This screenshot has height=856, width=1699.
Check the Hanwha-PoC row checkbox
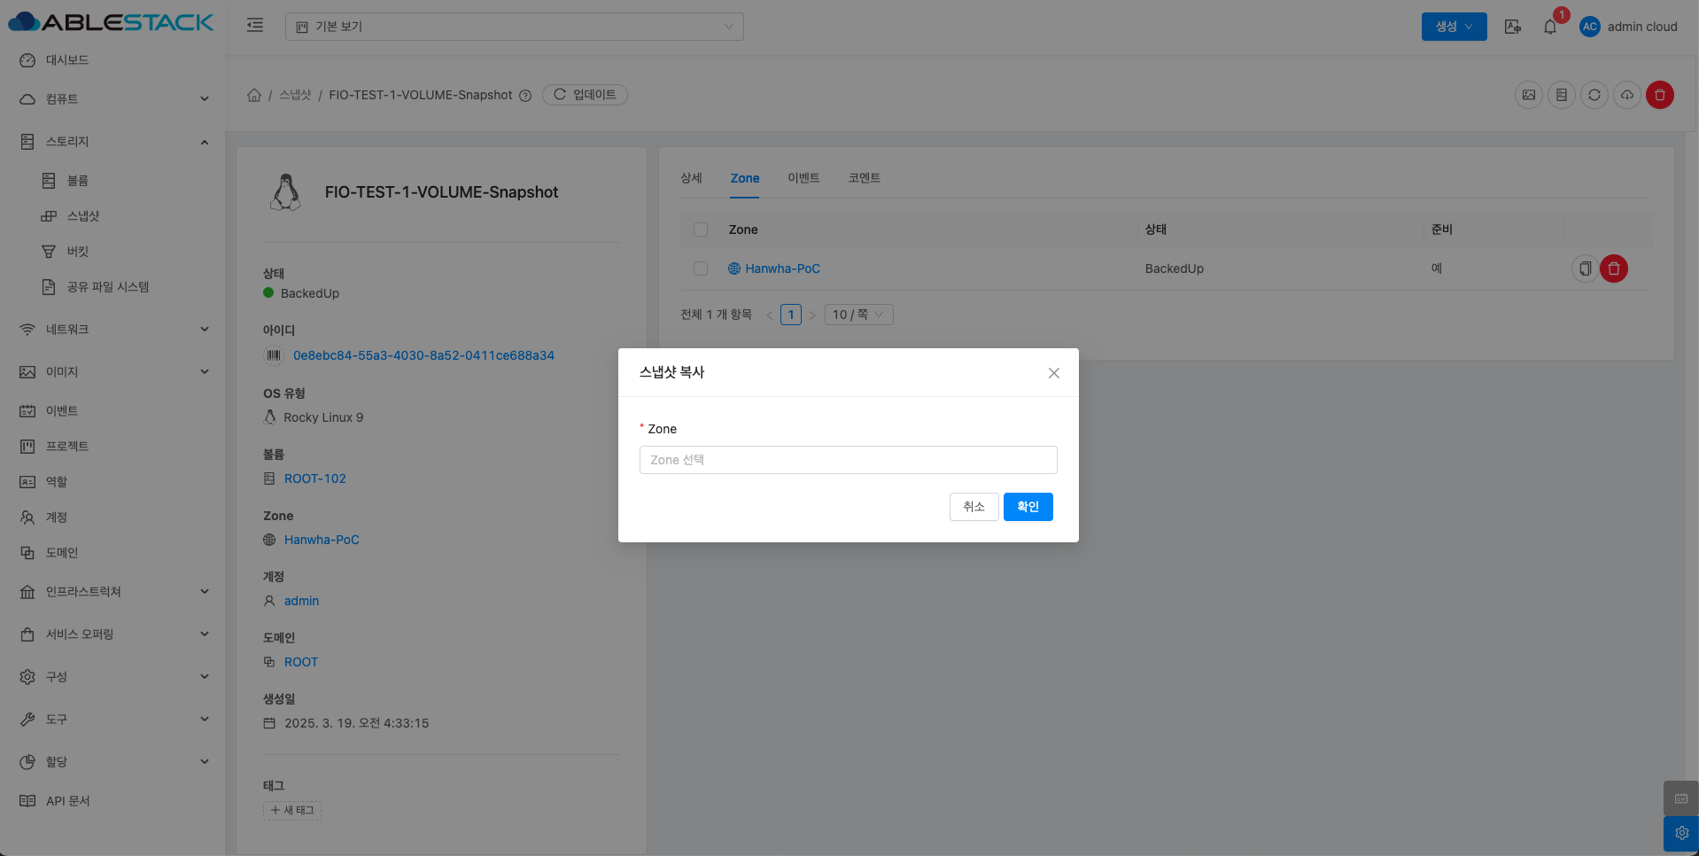[701, 268]
